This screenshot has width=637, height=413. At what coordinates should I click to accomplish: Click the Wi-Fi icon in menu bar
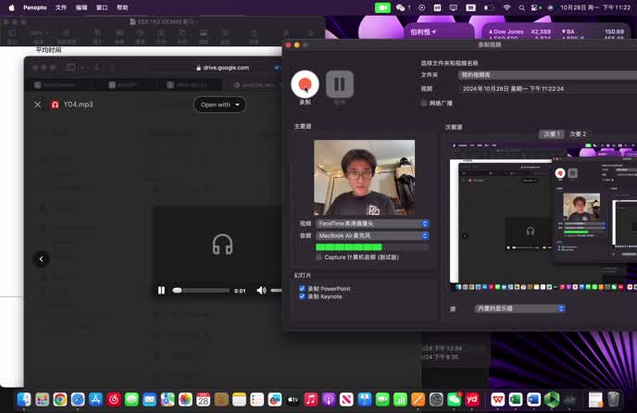click(506, 7)
